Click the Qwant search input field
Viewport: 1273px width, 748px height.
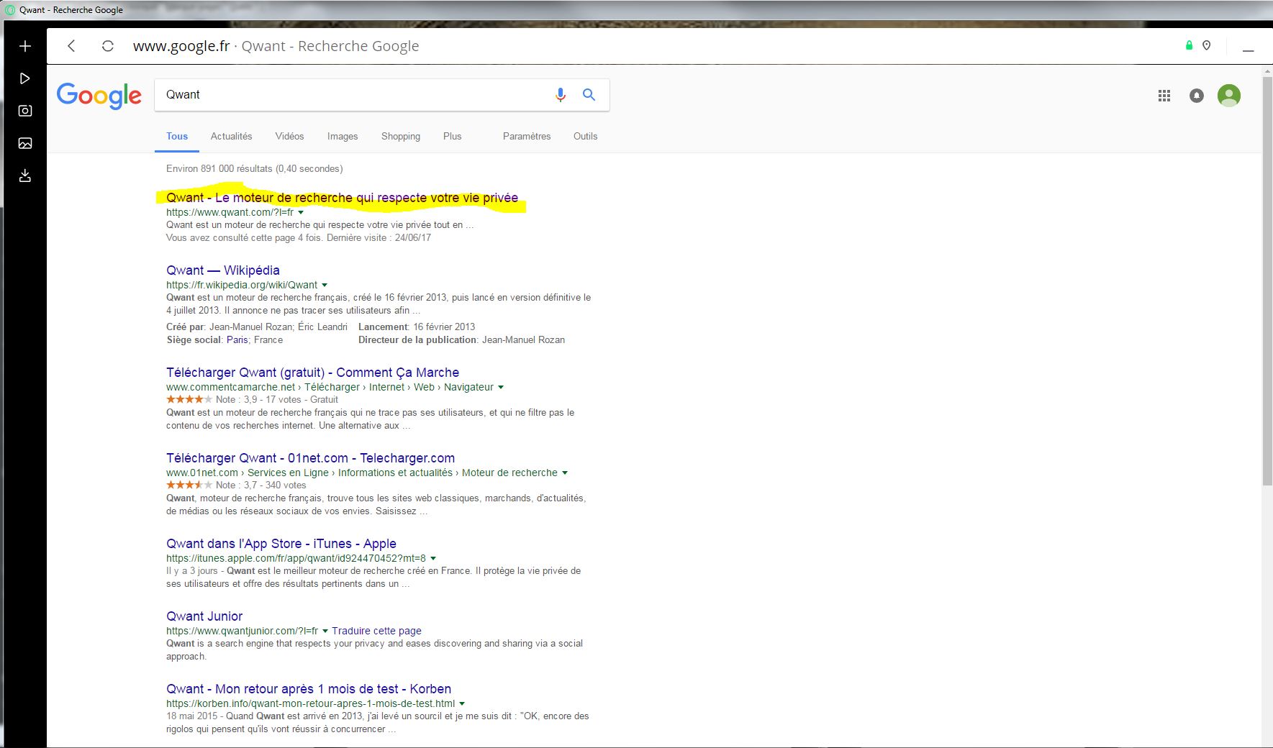point(353,95)
